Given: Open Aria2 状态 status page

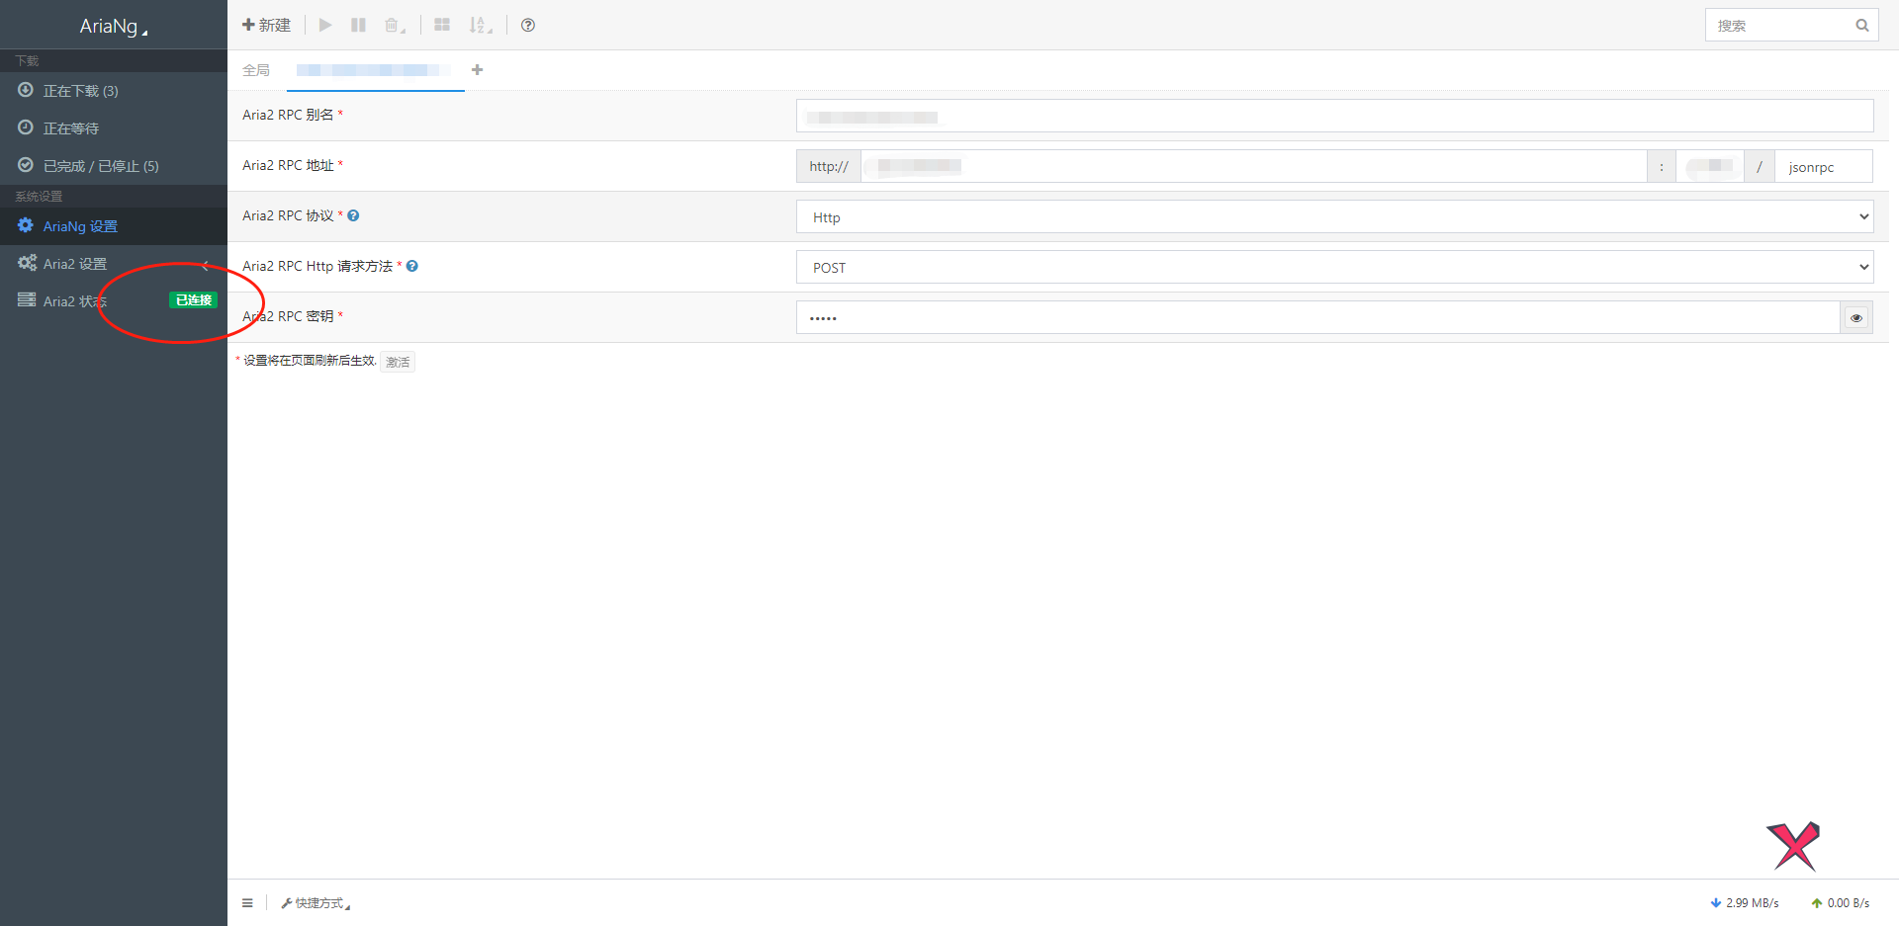Looking at the screenshot, I should [114, 300].
